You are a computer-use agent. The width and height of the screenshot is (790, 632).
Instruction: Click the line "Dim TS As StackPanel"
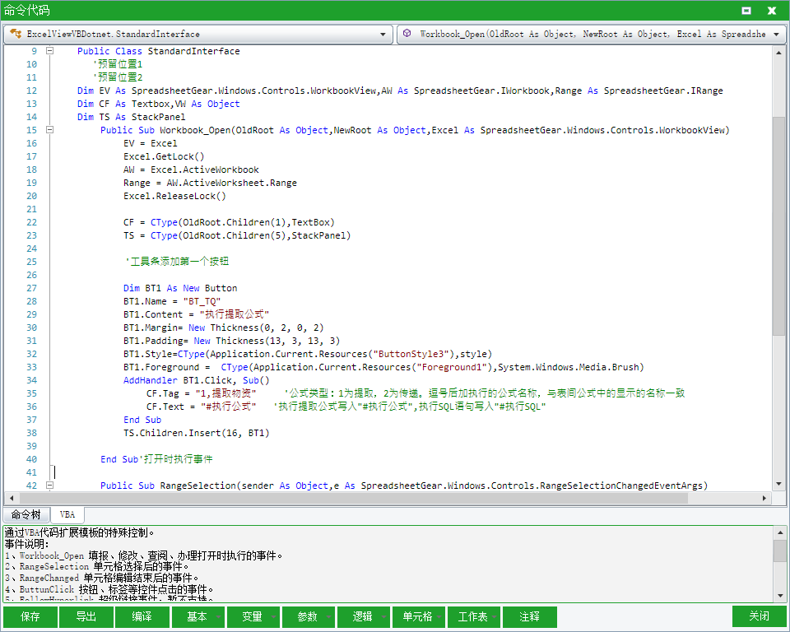pos(132,117)
